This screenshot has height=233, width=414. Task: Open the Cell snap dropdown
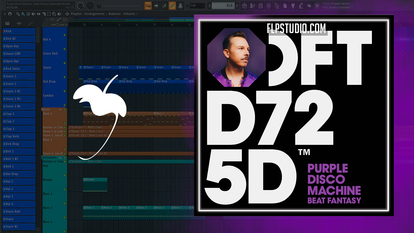[197, 6]
